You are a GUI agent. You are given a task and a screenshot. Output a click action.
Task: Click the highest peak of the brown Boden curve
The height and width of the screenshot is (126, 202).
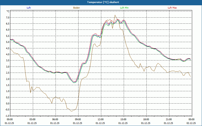pos(115,15)
